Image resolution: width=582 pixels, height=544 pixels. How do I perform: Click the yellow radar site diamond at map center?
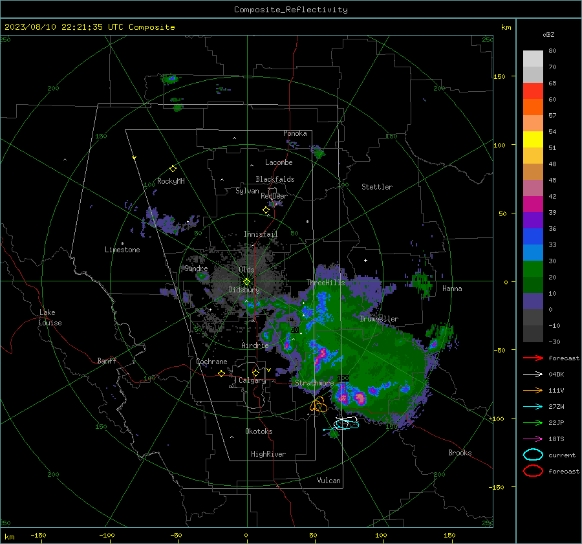(246, 282)
